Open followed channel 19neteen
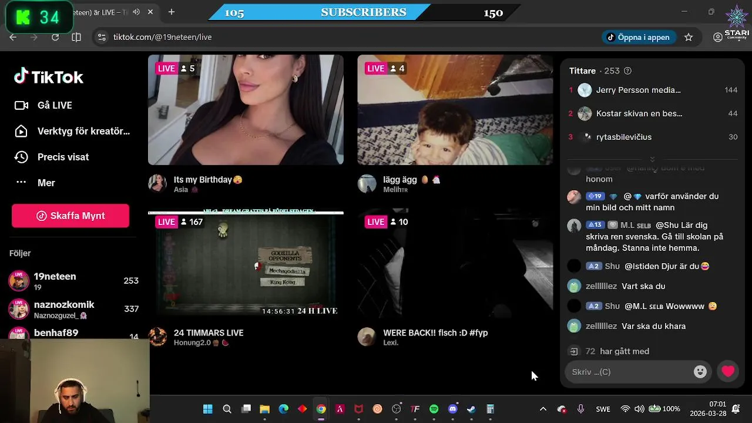Screen dimensions: 752x423 tap(74, 281)
